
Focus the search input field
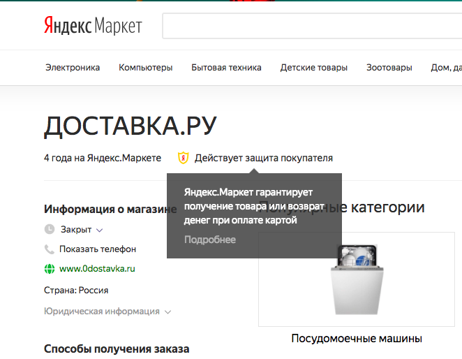click(x=312, y=26)
